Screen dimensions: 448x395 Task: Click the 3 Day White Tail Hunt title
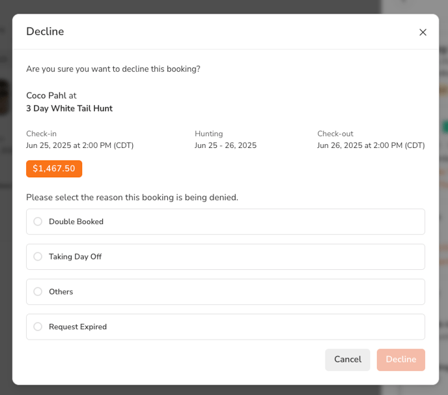click(x=70, y=108)
